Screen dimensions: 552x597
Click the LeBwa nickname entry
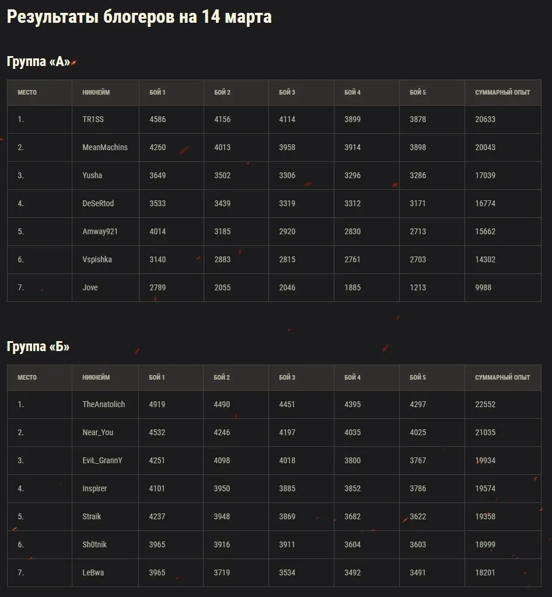point(93,572)
